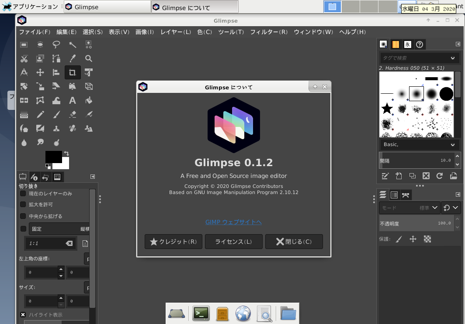The width and height of the screenshot is (465, 324).
Task: Check the 拡大を許可 option
Action: click(x=23, y=205)
